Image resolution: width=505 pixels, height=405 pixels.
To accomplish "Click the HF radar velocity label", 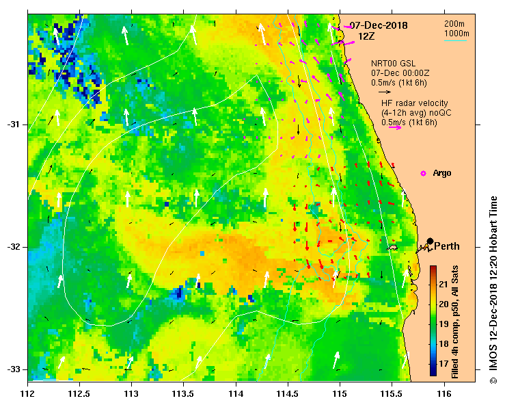I will 415,103.
